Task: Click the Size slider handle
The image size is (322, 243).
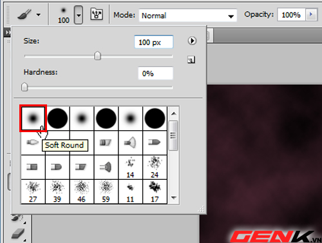Action: 97,56
